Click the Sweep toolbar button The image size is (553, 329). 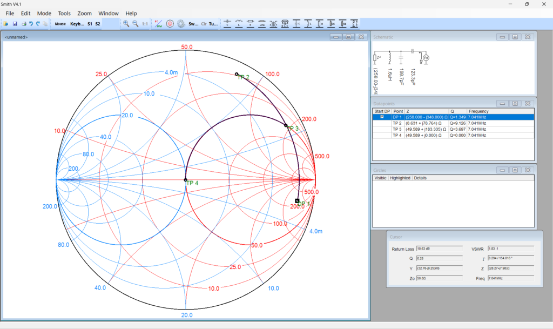193,24
